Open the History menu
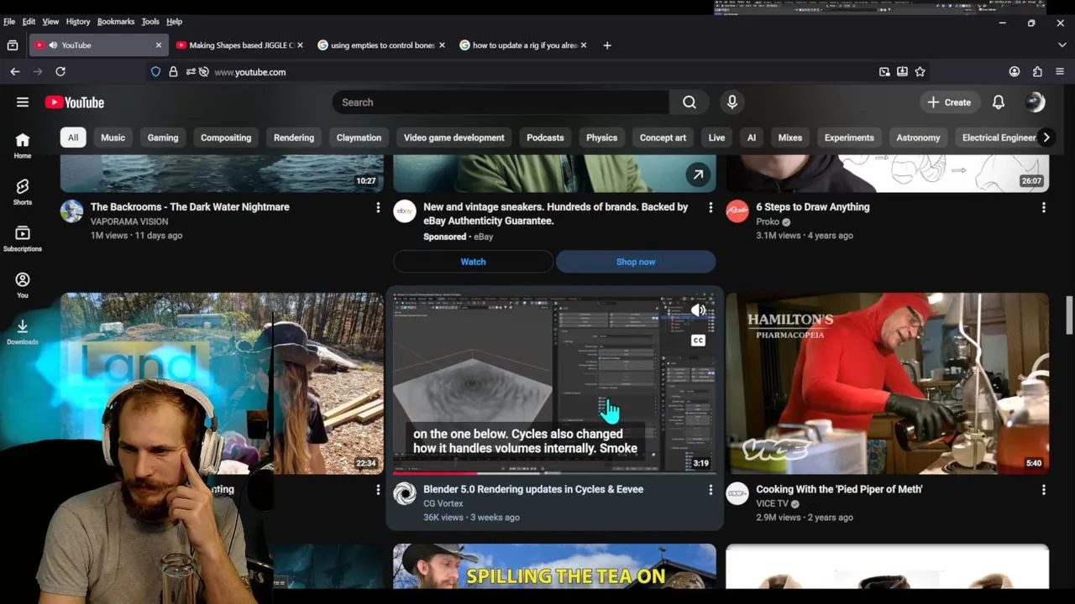 click(x=78, y=21)
